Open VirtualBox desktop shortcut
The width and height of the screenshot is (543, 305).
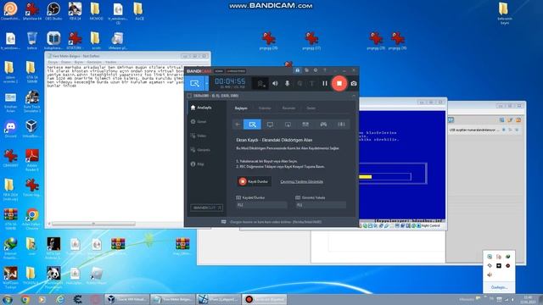(x=31, y=130)
